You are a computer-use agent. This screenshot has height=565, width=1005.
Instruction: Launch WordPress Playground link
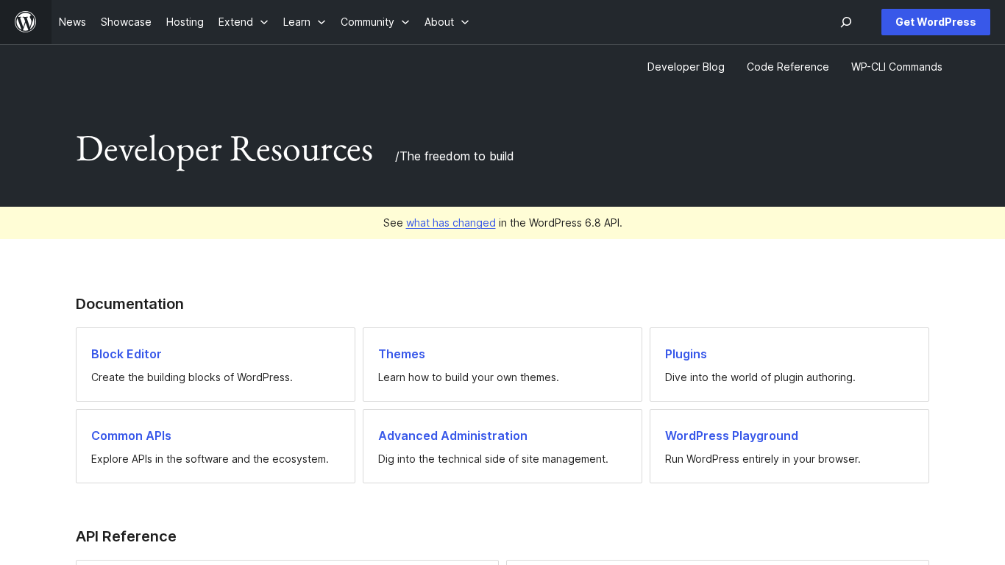point(731,436)
